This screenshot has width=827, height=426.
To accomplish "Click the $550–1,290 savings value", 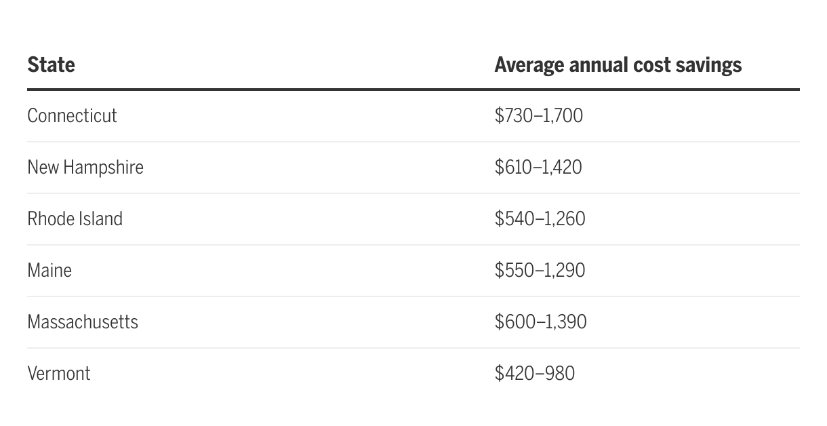I will click(x=540, y=271).
